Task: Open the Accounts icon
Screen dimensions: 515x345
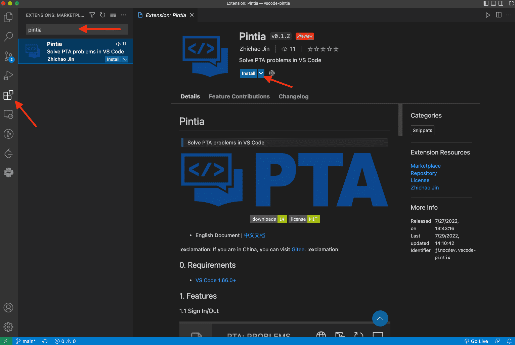Action: (x=8, y=308)
